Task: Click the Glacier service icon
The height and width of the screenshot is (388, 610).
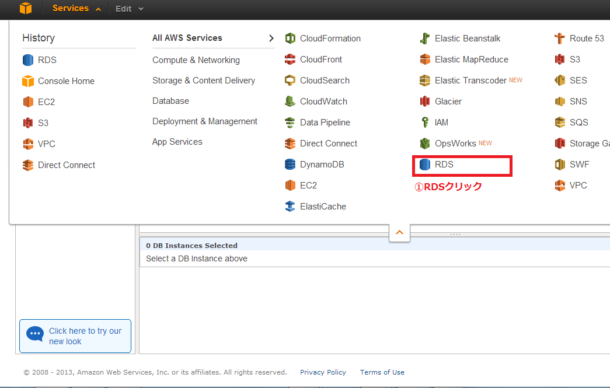Action: click(425, 102)
